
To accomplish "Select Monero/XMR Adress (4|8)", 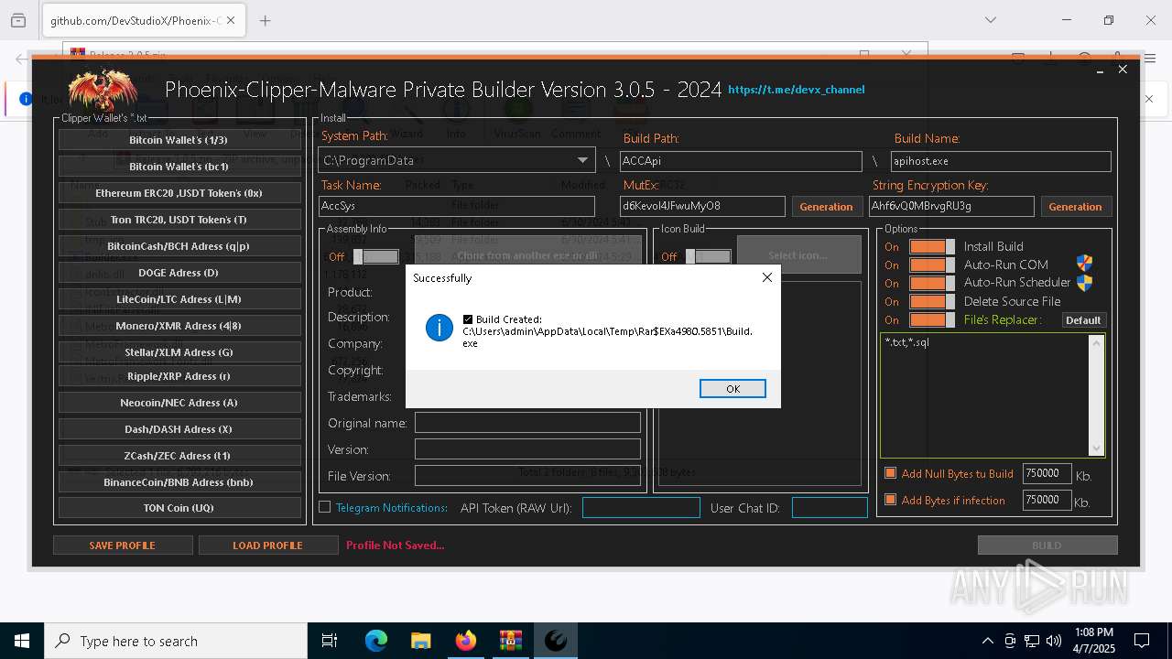I will [x=179, y=326].
